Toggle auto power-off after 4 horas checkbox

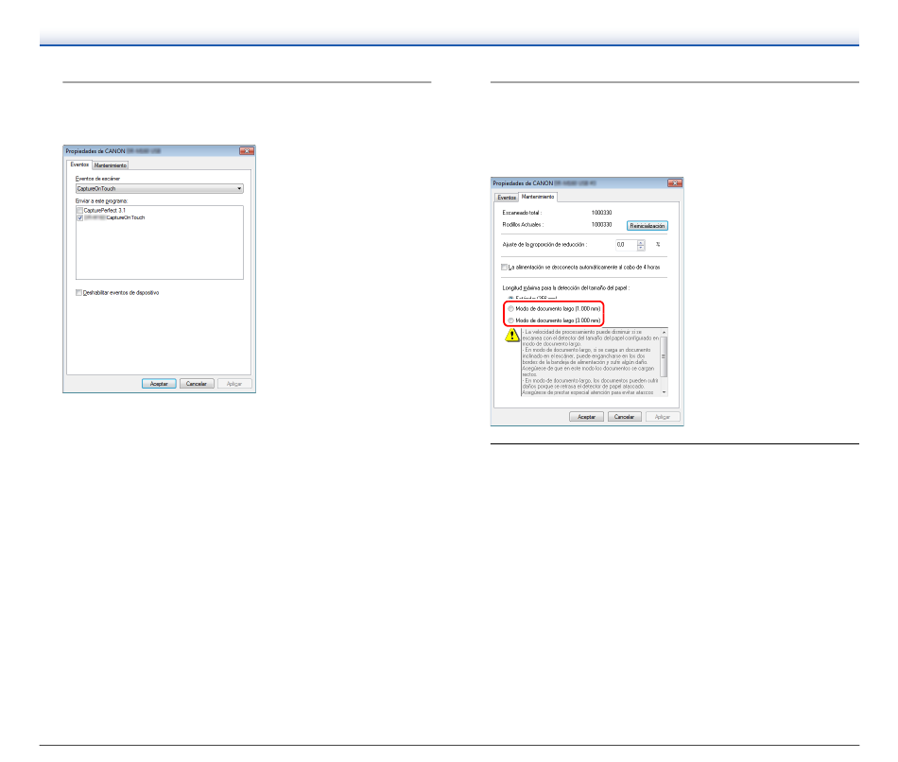(504, 267)
